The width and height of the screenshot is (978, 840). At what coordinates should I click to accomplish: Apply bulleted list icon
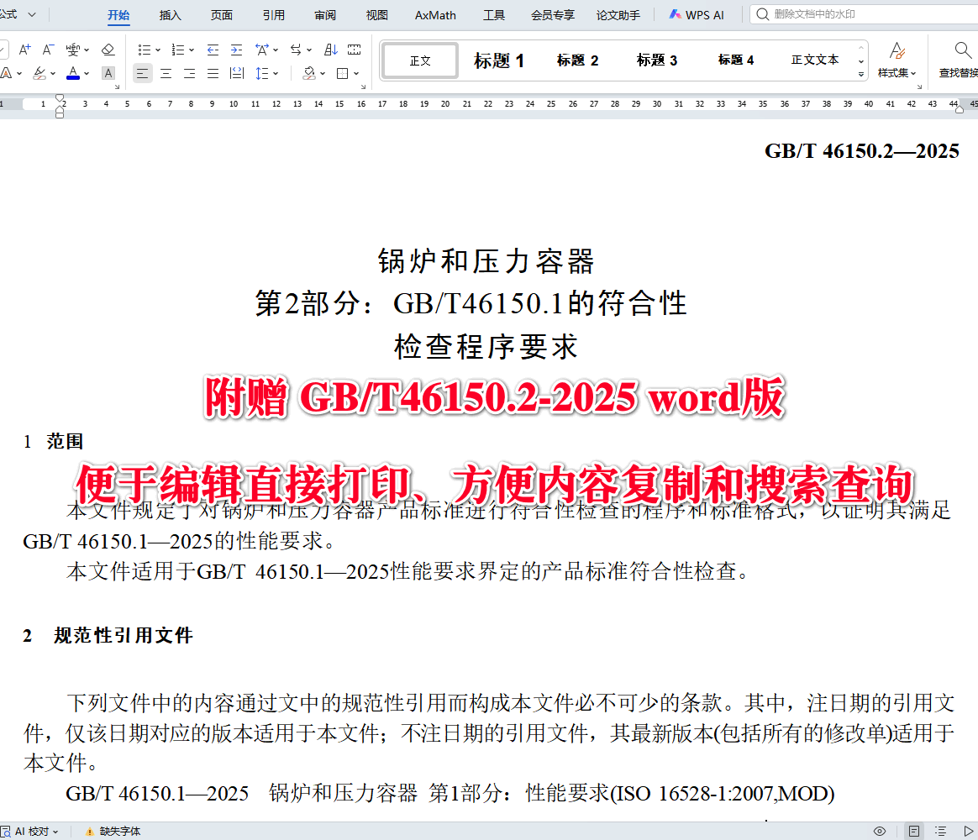(x=144, y=50)
